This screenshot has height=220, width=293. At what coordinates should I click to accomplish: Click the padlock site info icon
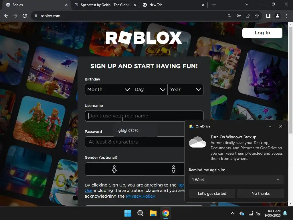point(36,16)
